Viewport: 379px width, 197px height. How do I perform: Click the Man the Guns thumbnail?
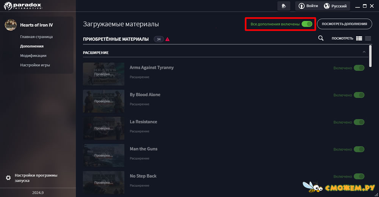(103, 155)
